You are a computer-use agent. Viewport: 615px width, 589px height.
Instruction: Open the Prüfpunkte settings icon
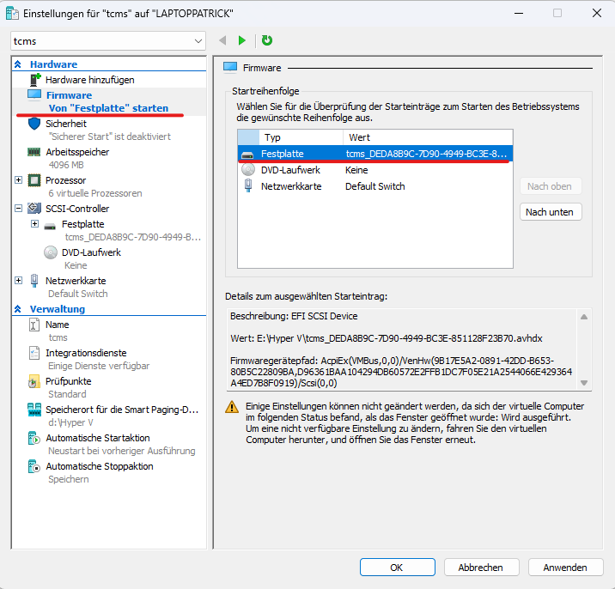pyautogui.click(x=34, y=381)
